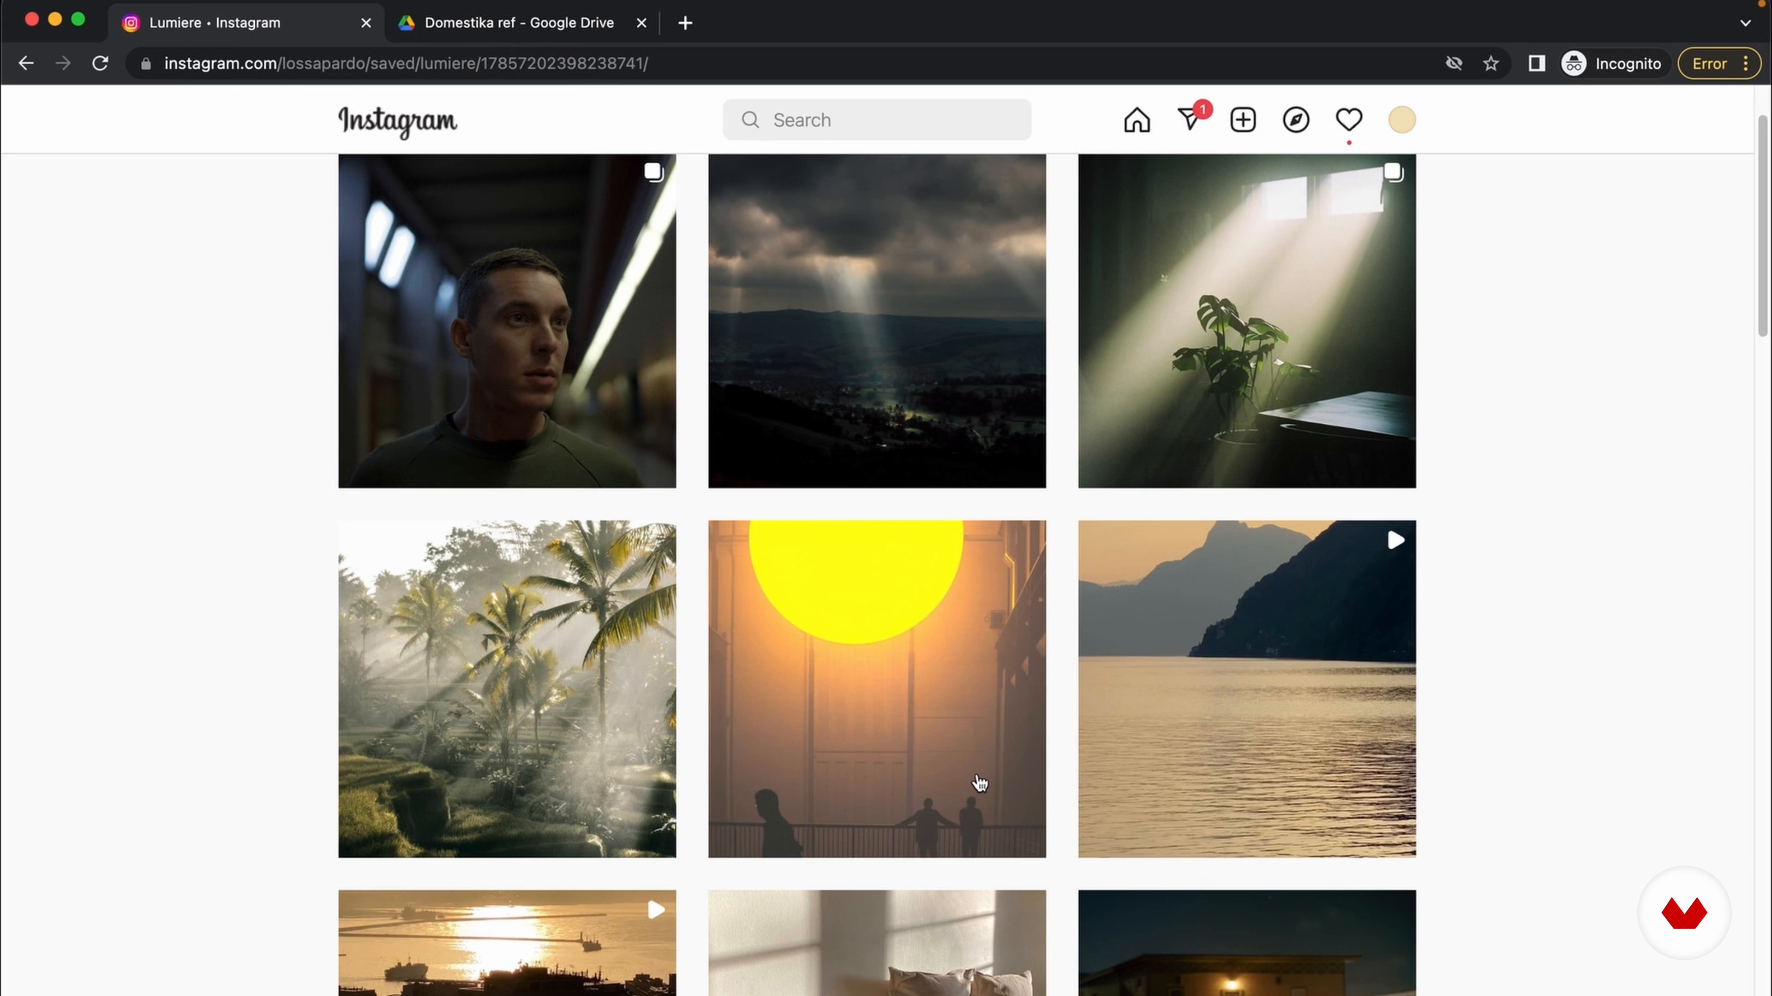Open the misty palm trees post
Viewport: 1772px width, 996px height.
click(507, 689)
